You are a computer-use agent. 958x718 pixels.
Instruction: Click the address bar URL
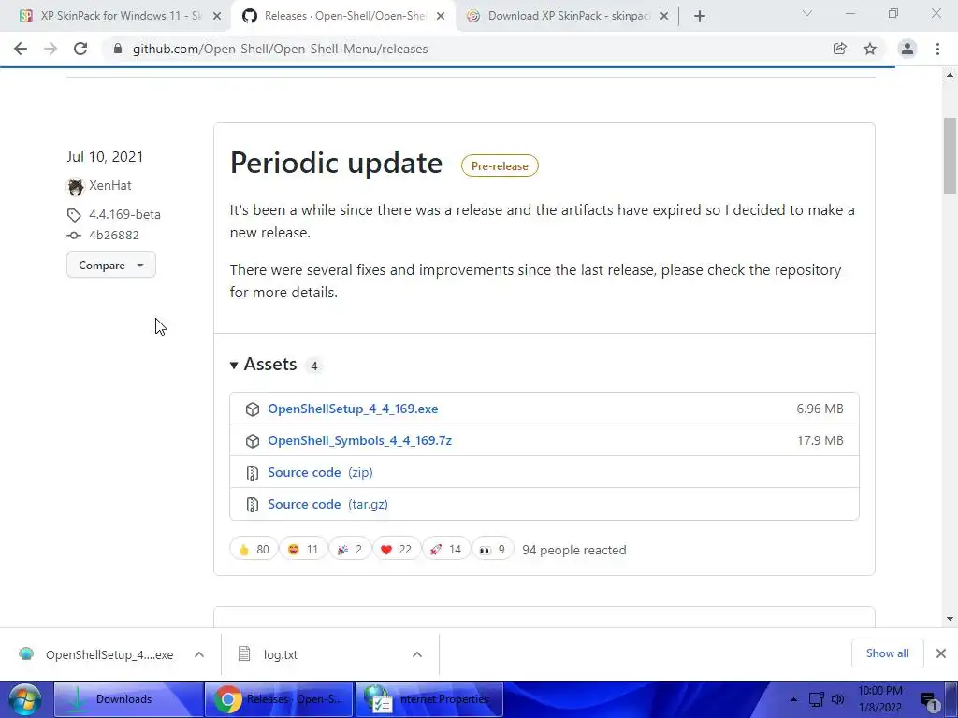[x=280, y=49]
